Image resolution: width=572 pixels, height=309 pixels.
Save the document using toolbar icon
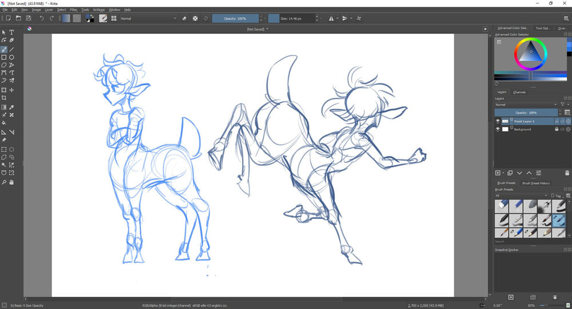[29, 18]
